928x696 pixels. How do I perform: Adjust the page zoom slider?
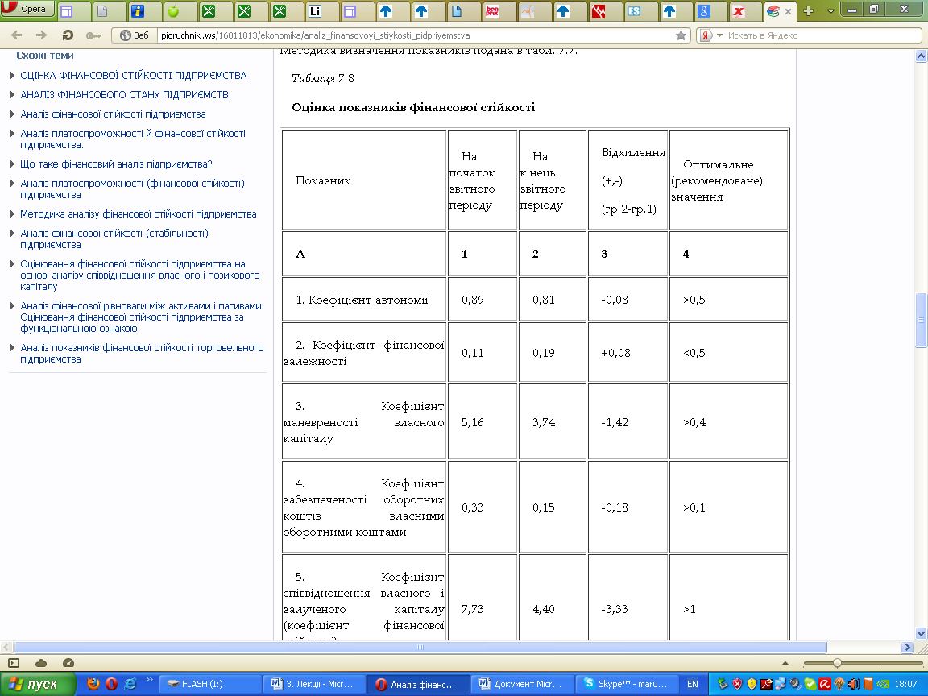(837, 663)
